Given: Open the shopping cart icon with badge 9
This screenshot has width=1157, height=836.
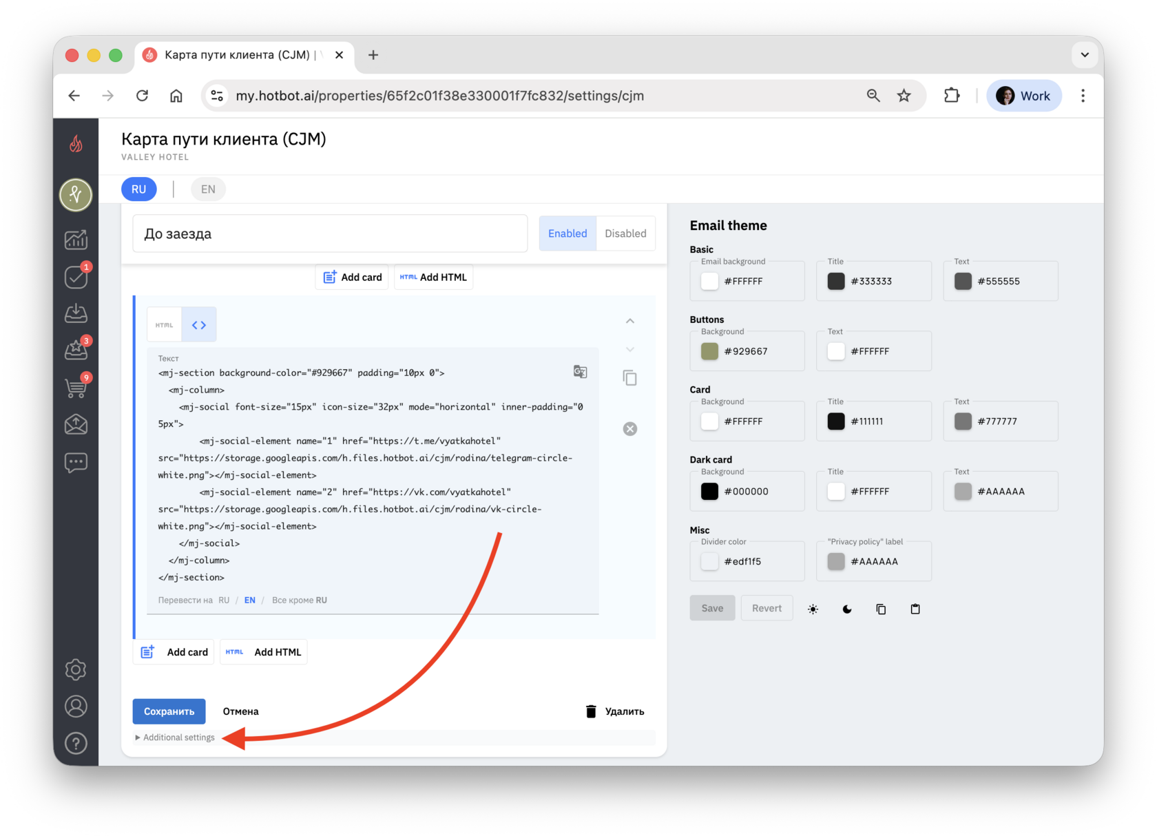Looking at the screenshot, I should click(76, 387).
